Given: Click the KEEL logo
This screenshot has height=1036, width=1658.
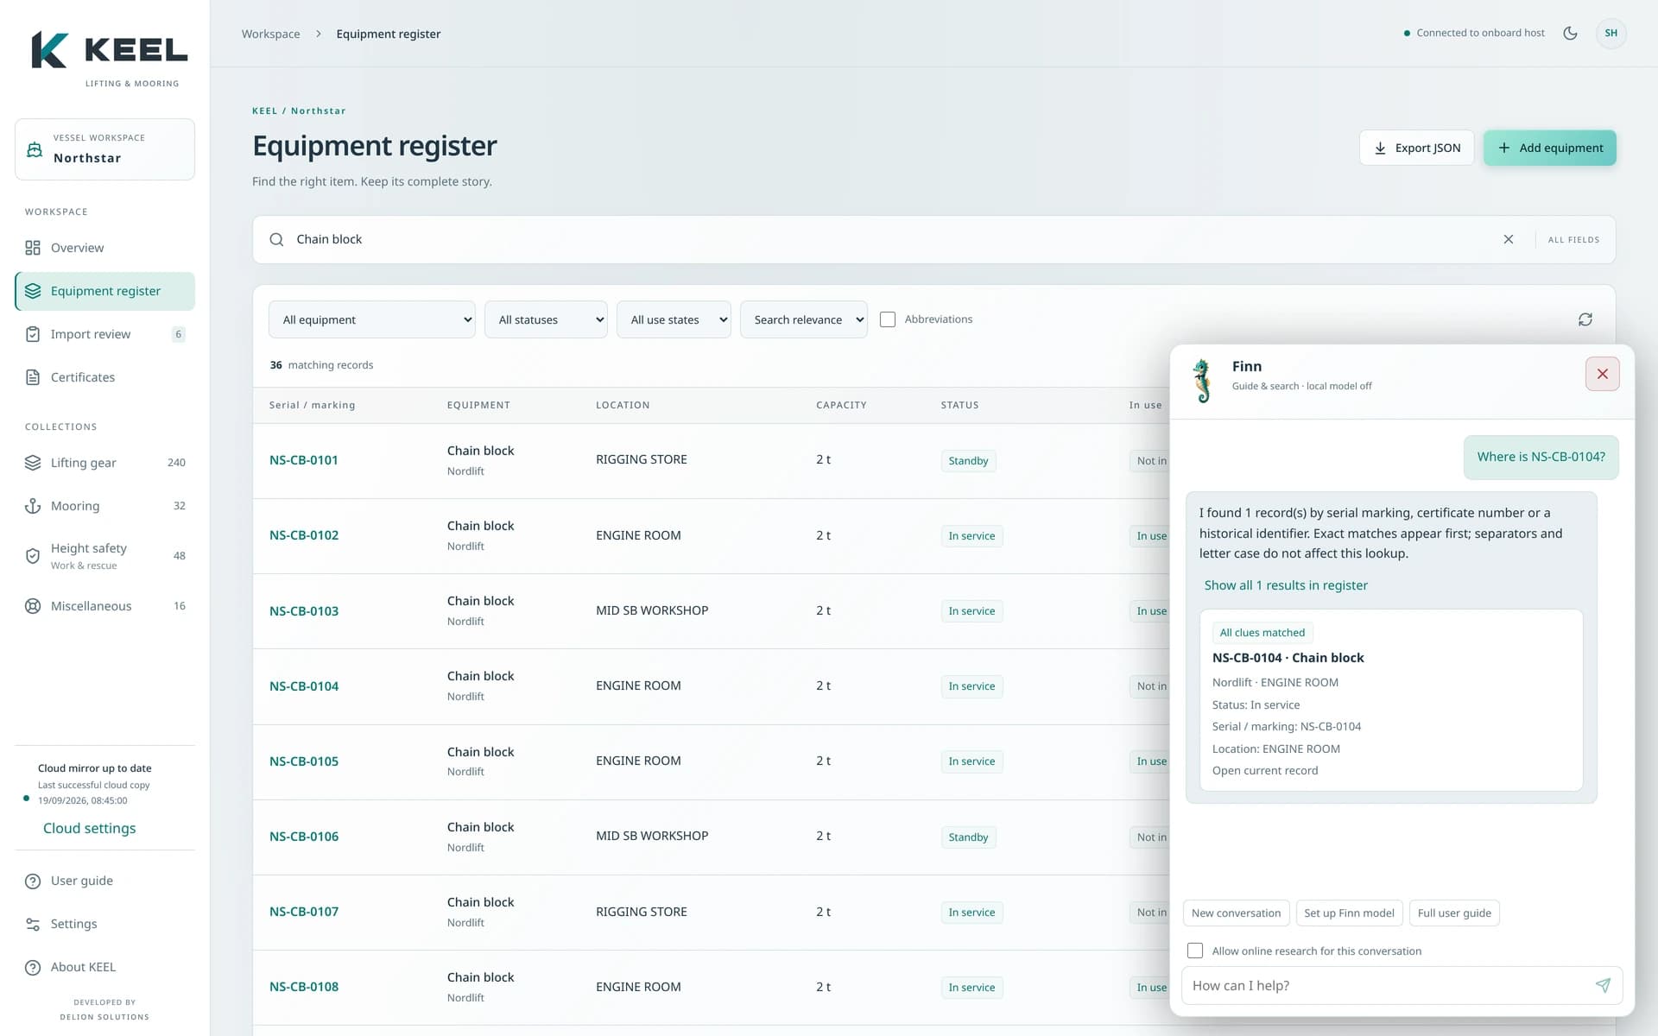Looking at the screenshot, I should coord(109,57).
